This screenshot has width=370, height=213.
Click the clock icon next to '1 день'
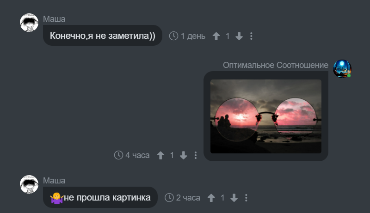pos(173,36)
